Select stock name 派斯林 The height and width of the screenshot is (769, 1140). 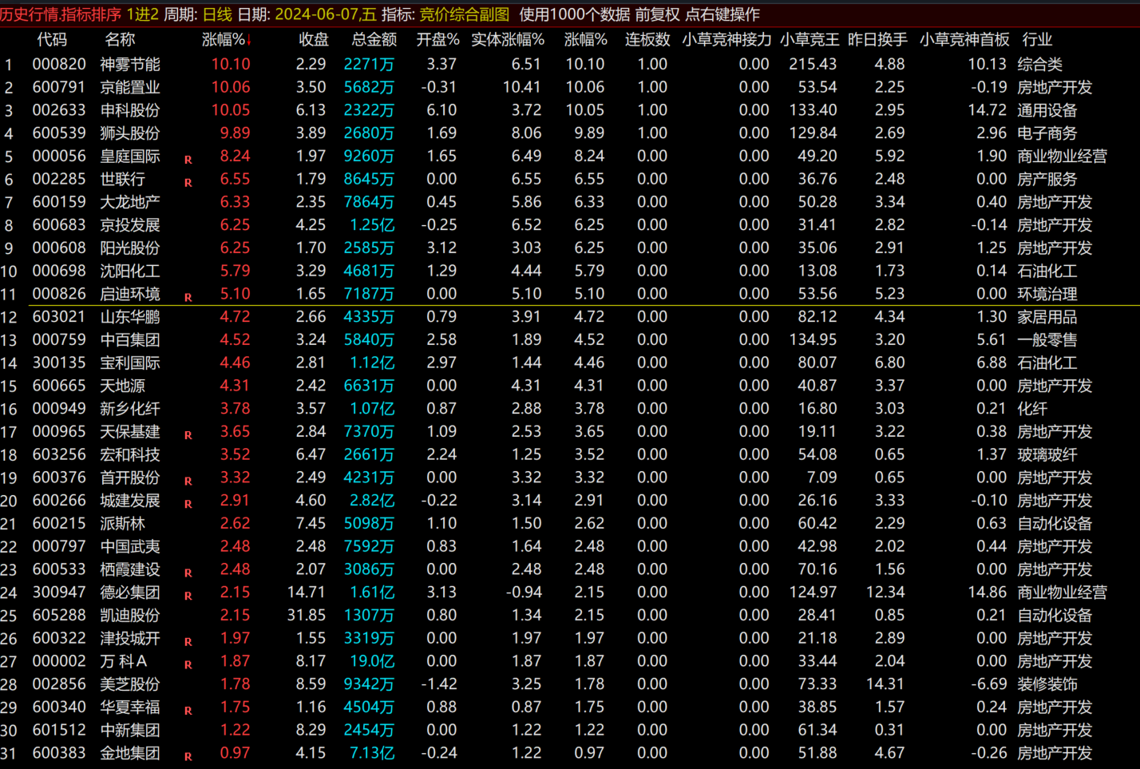(x=123, y=524)
